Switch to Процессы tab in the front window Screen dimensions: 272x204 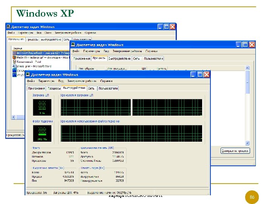pyautogui.click(x=54, y=88)
